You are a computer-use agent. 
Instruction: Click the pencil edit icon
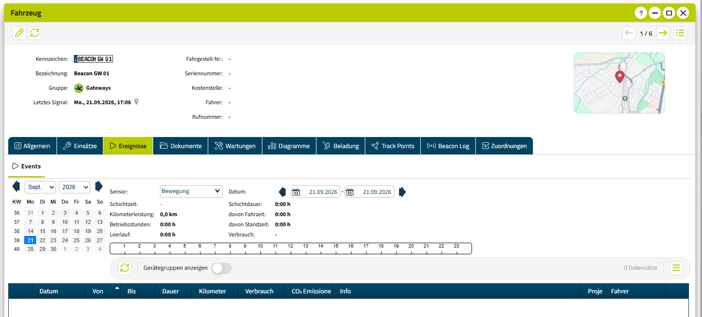click(x=19, y=33)
